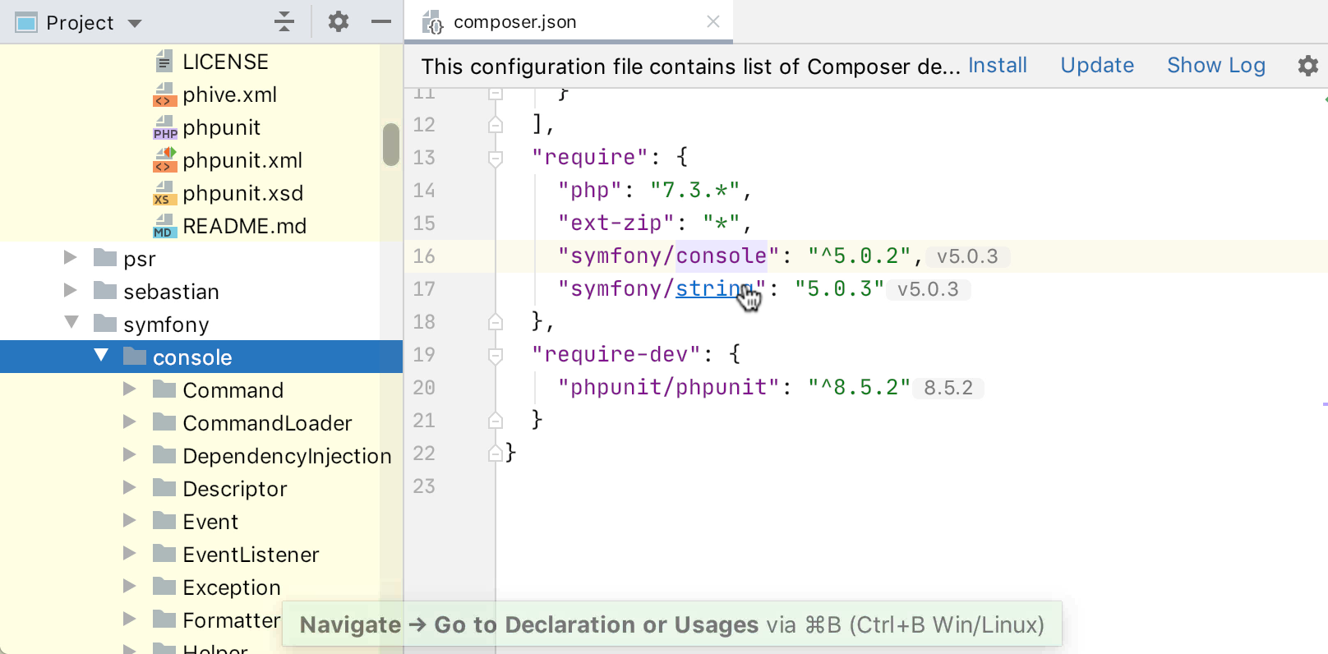Expand the psr folder
Screen dimensions: 1328x654
point(71,258)
